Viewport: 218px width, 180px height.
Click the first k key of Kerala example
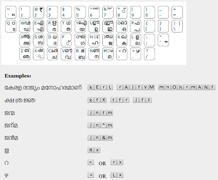[91, 87]
